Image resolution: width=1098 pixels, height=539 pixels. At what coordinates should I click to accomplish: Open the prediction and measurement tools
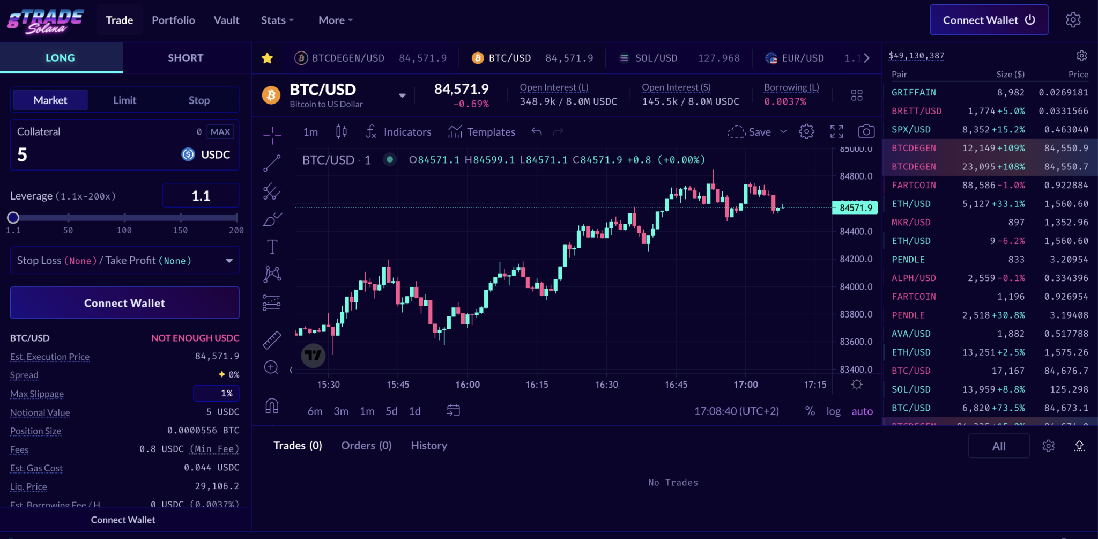tap(272, 302)
